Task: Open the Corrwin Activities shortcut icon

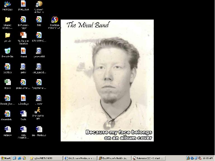Action: (39, 4)
